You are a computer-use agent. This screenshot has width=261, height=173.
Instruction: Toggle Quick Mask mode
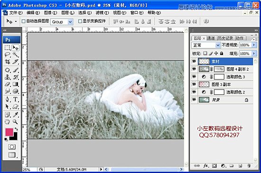coord(12,147)
